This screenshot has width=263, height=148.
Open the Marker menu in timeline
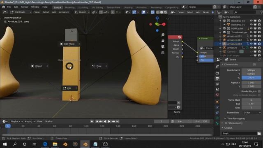point(49,121)
